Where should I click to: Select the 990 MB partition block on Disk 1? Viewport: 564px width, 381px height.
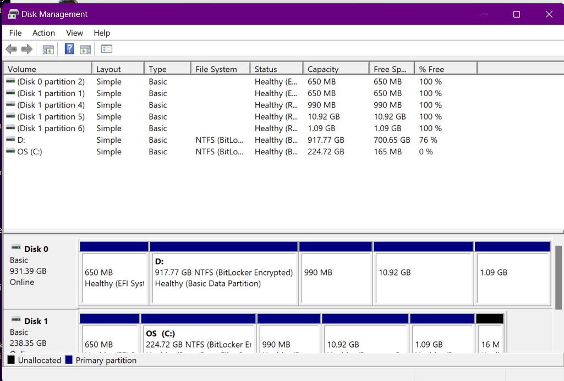pos(289,334)
